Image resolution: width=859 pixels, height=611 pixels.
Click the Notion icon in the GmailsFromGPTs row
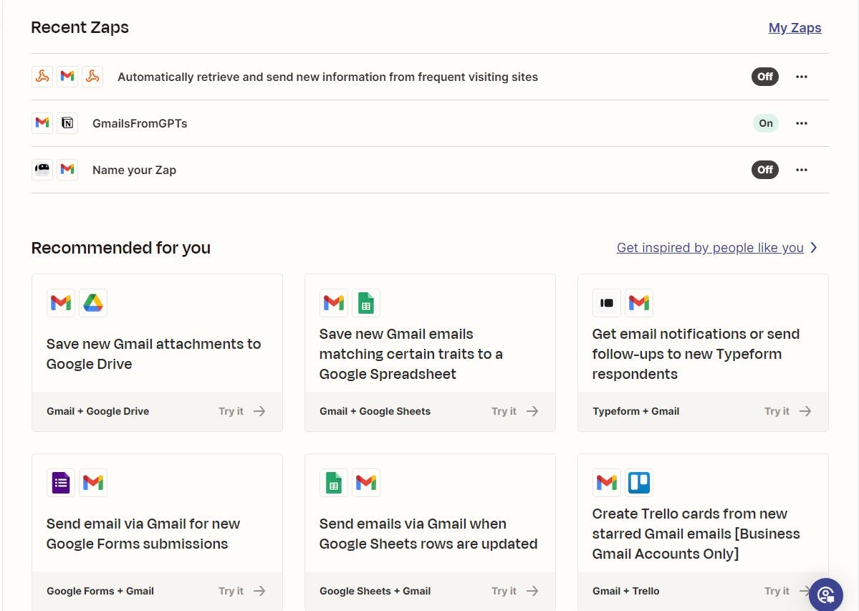(67, 123)
